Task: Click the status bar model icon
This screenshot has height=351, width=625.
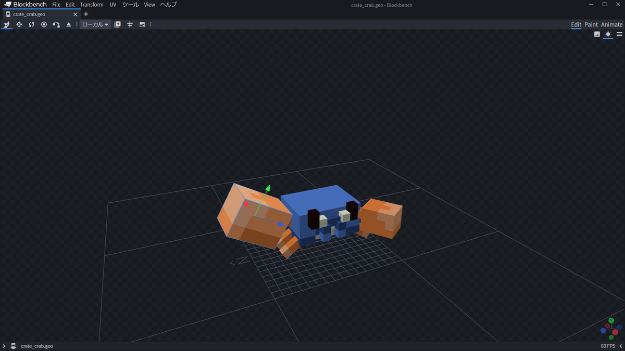Action: coord(14,346)
